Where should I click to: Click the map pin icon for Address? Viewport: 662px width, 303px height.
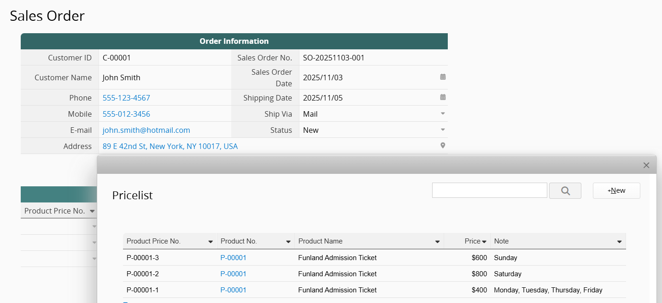(x=443, y=146)
